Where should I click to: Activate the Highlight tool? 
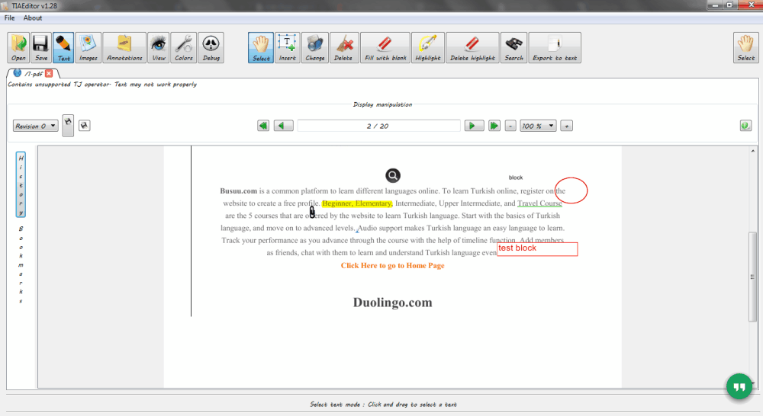(x=428, y=48)
